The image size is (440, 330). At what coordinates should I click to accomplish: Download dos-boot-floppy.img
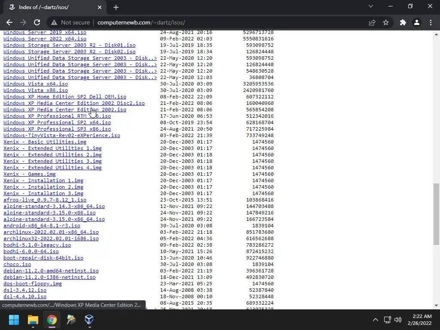33,284
